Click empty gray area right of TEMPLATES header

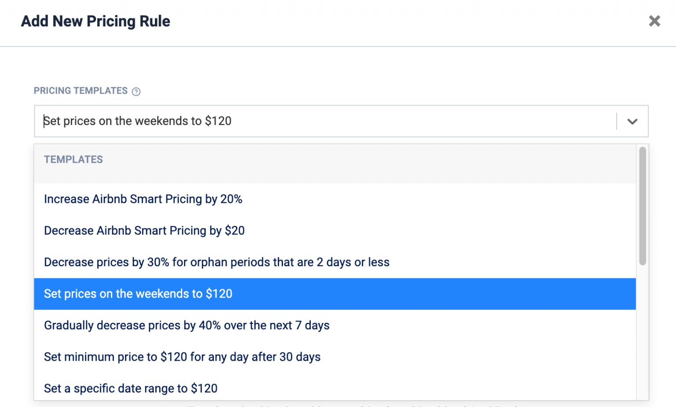(x=352, y=164)
